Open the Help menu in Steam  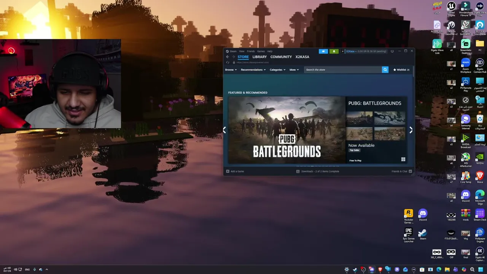click(x=270, y=51)
